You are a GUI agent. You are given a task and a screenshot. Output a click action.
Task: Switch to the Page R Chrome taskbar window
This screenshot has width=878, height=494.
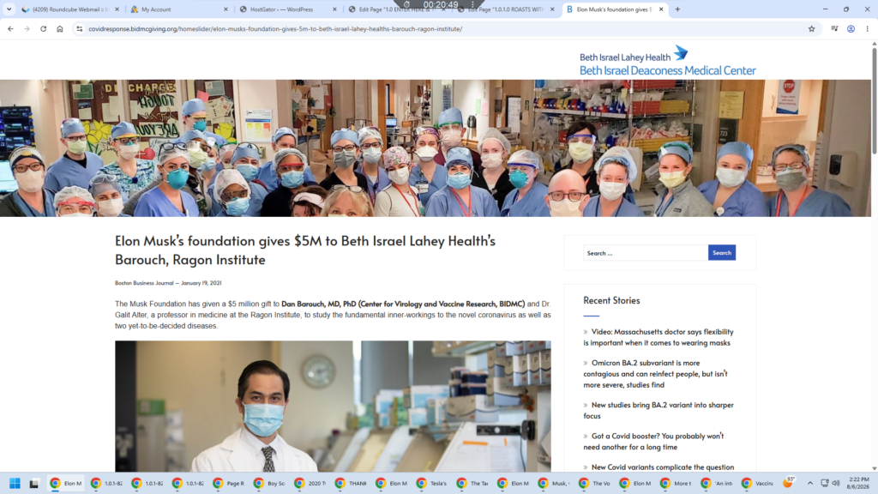pos(229,484)
